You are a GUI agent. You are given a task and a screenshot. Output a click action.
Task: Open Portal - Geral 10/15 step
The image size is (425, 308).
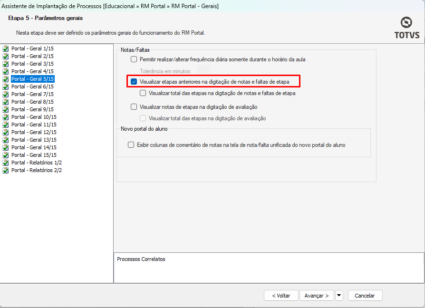coord(34,117)
